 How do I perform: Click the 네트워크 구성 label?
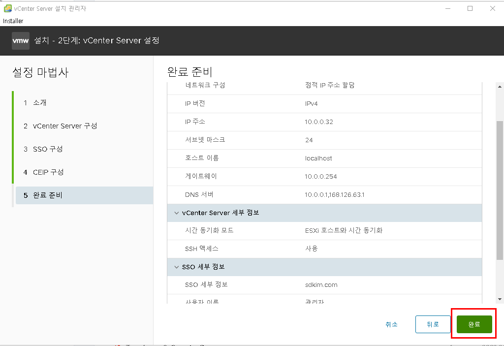[205, 85]
